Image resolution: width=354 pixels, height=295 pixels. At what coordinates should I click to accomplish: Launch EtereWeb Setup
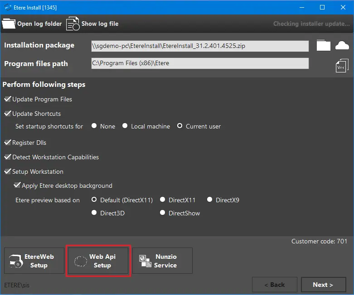[x=34, y=261]
